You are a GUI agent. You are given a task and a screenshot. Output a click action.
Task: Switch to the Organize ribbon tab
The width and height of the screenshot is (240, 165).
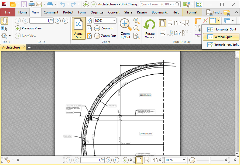(x=97, y=12)
